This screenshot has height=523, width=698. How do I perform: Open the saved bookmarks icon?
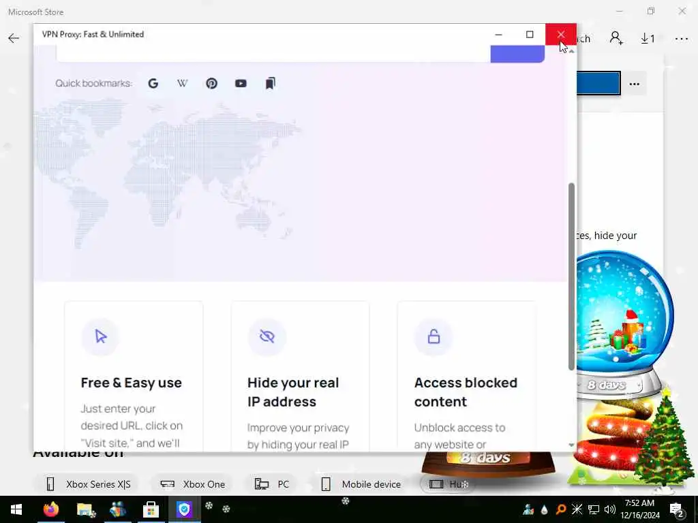[270, 83]
